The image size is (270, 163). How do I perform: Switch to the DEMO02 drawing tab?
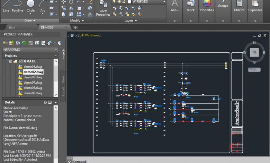click(x=47, y=27)
